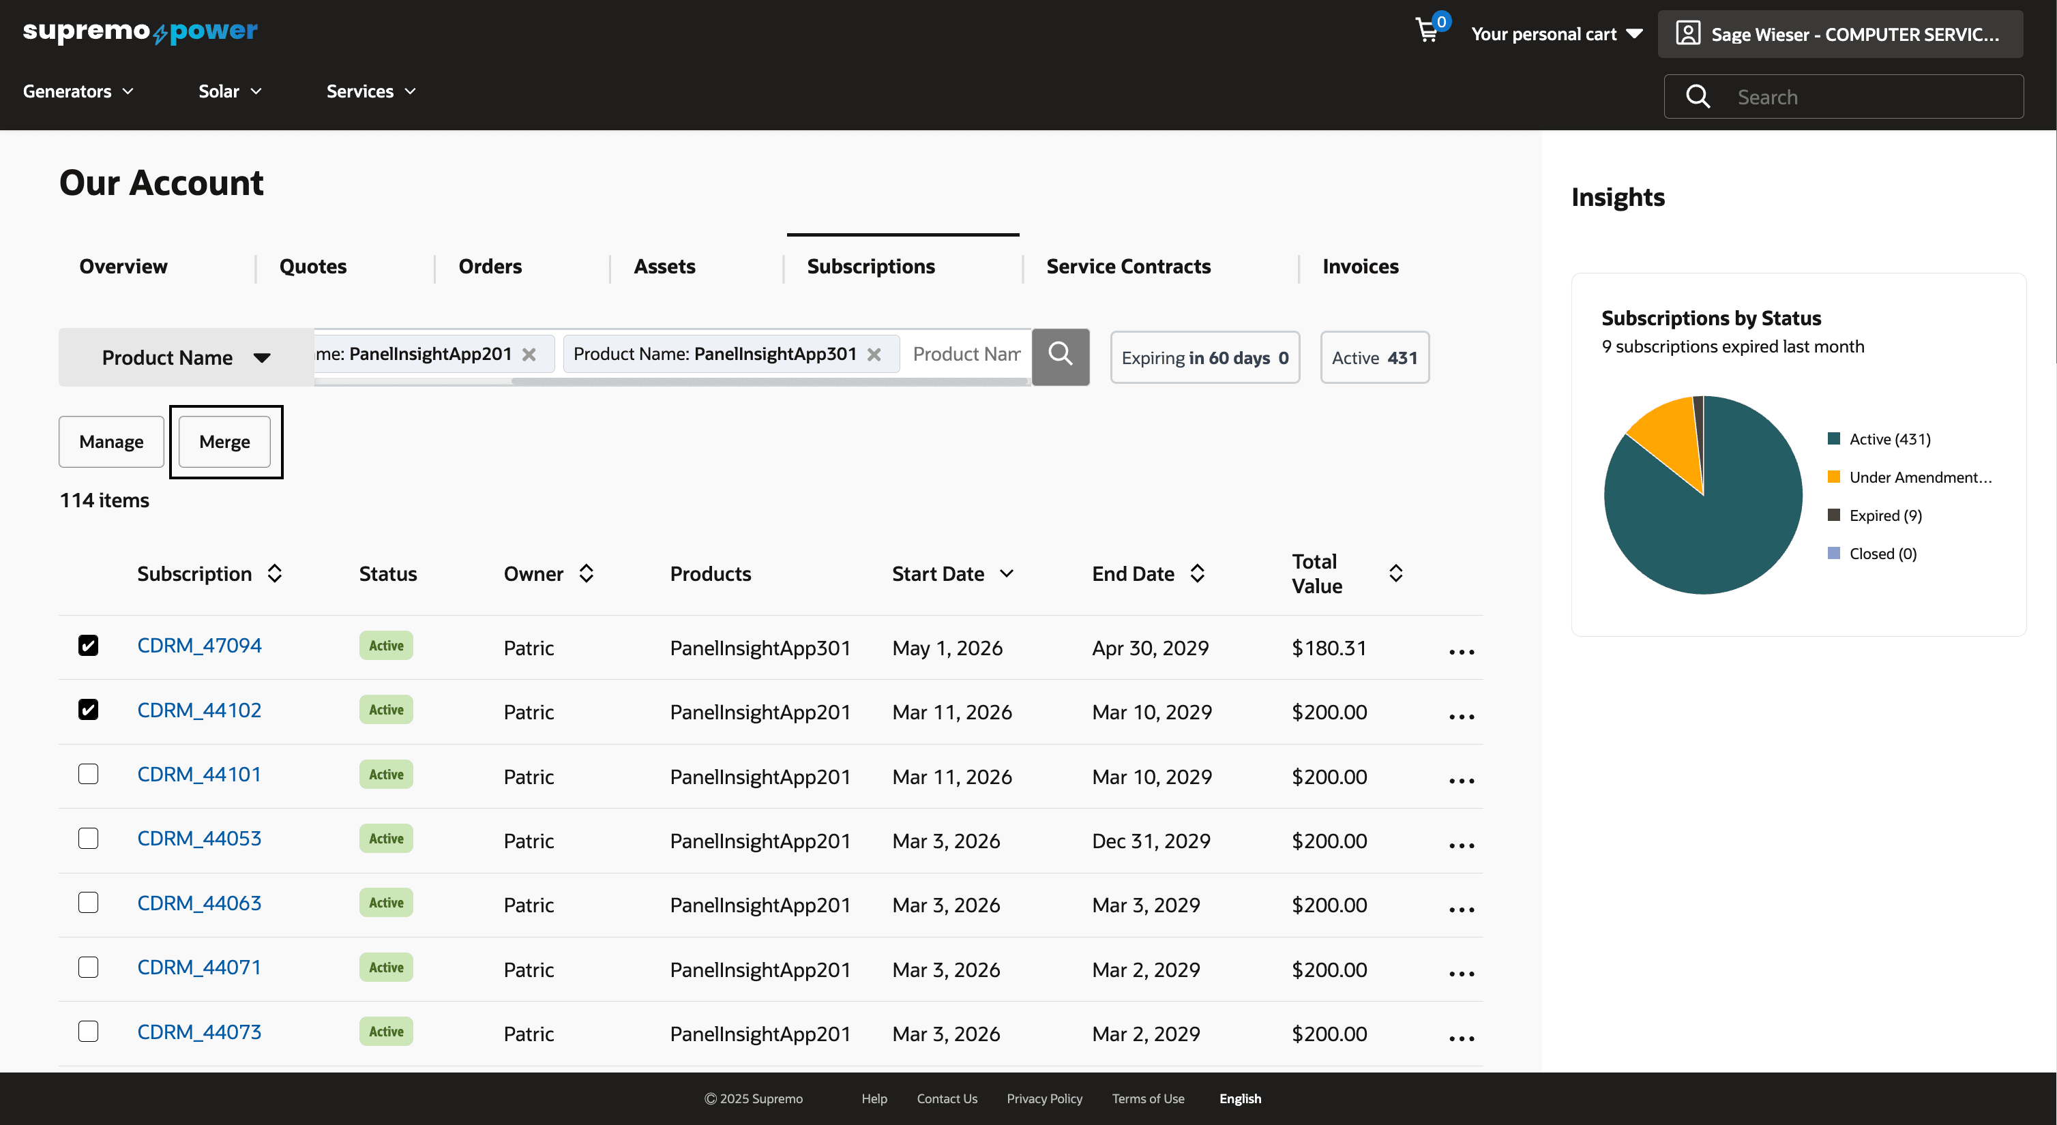Viewport: 2057px width, 1125px height.
Task: Click the Product Name filter text input
Action: [x=966, y=354]
